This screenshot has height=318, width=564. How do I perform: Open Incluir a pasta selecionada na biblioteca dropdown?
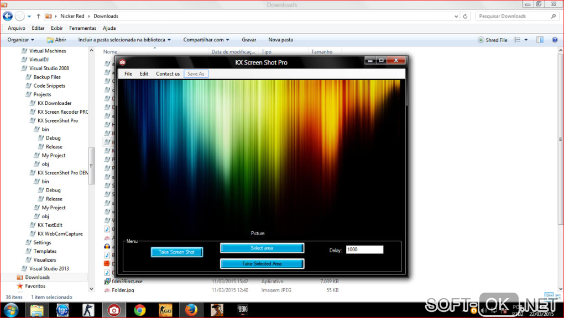pos(124,40)
